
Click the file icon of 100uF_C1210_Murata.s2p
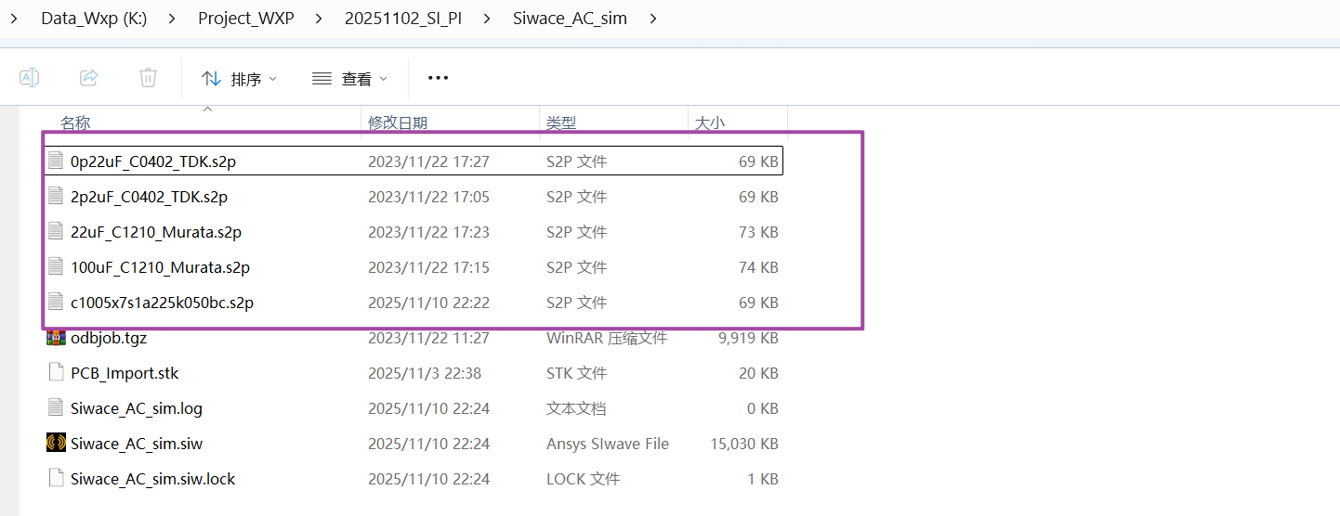point(56,266)
